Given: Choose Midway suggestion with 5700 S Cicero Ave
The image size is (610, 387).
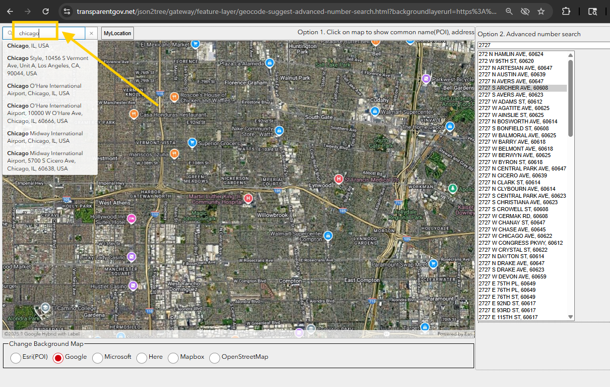Looking at the screenshot, I should (x=50, y=161).
